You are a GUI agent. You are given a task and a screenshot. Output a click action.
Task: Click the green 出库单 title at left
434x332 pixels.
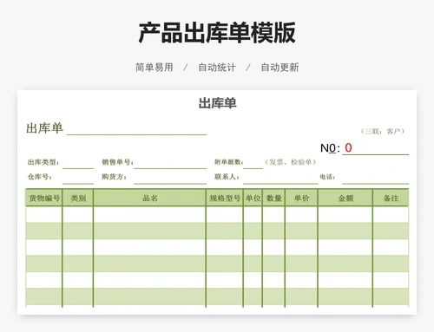click(44, 128)
